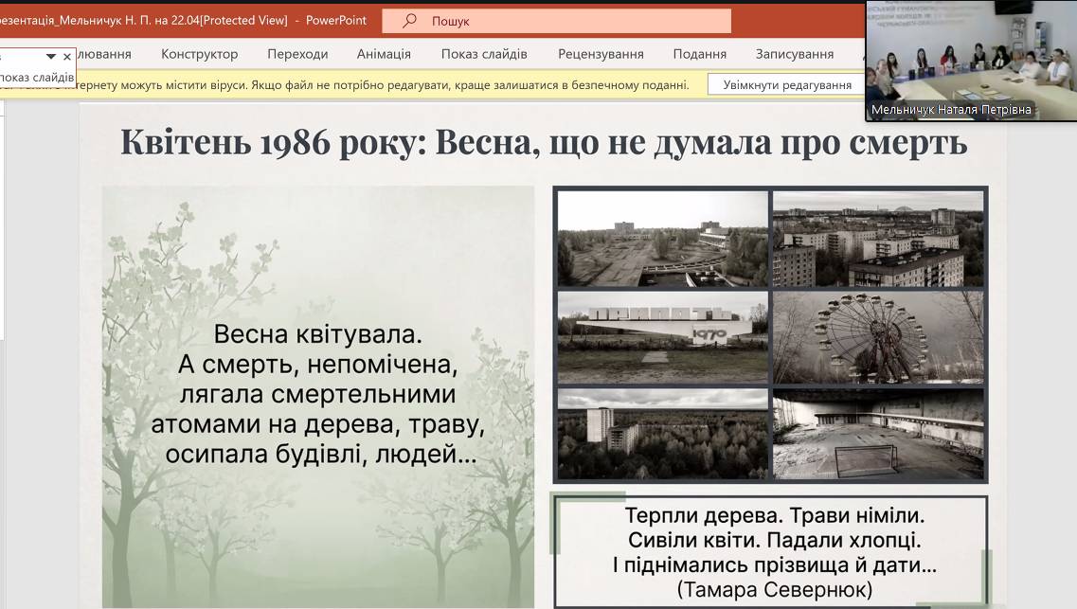Open the Анімація tab
The height and width of the screenshot is (609, 1077).
pyautogui.click(x=384, y=54)
